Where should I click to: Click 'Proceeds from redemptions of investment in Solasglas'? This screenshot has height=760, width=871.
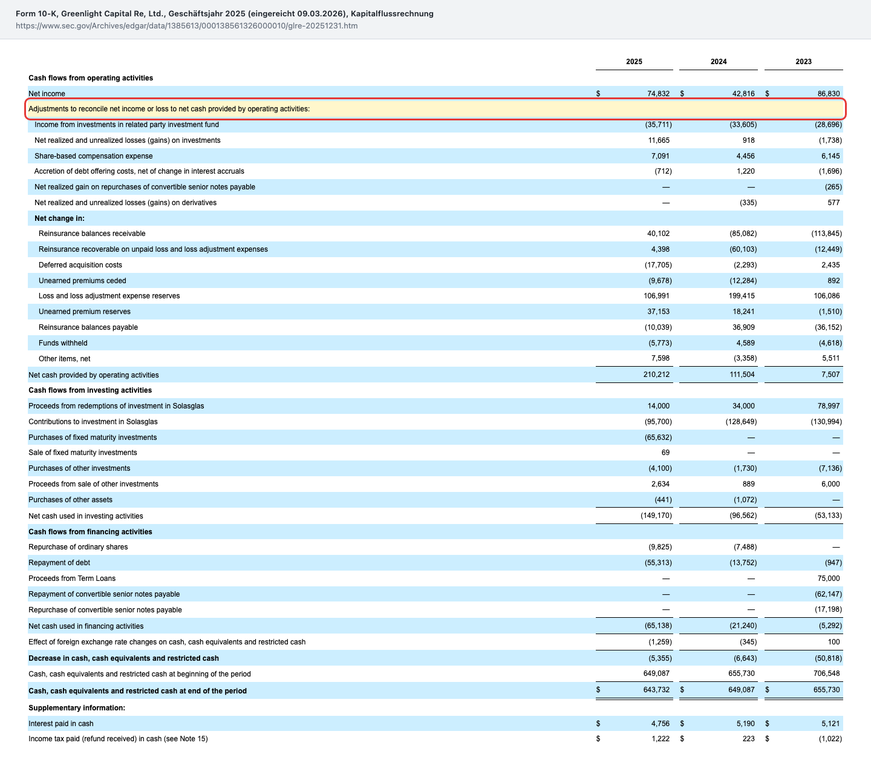point(116,406)
